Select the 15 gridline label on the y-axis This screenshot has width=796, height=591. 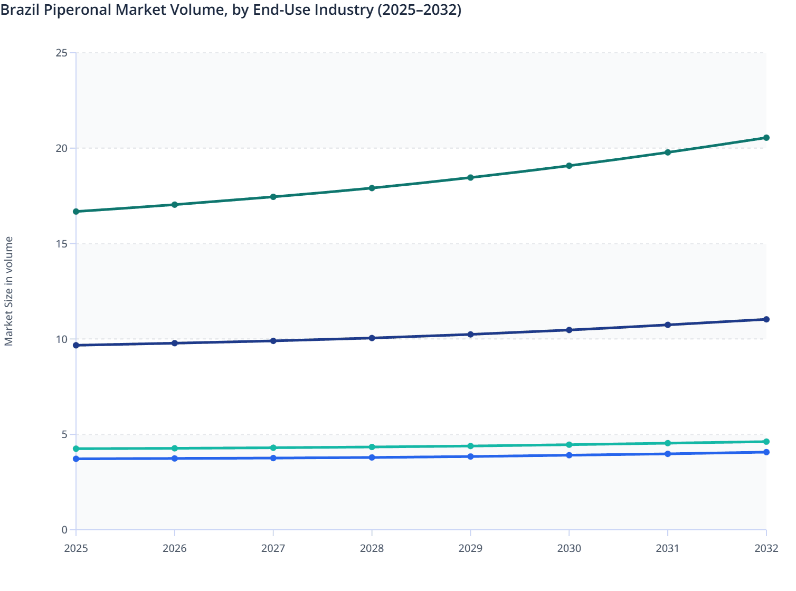(x=62, y=243)
